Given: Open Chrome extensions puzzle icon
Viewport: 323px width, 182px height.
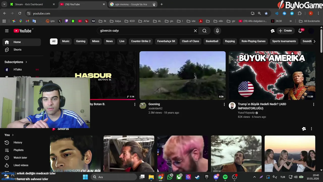Looking at the screenshot, I should [300, 13].
